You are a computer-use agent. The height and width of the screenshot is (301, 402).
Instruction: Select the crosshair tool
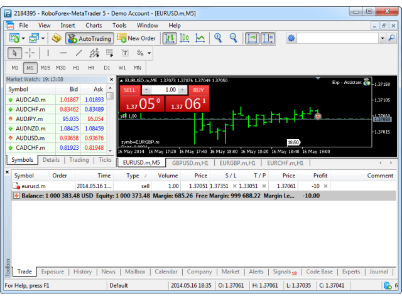(x=30, y=53)
